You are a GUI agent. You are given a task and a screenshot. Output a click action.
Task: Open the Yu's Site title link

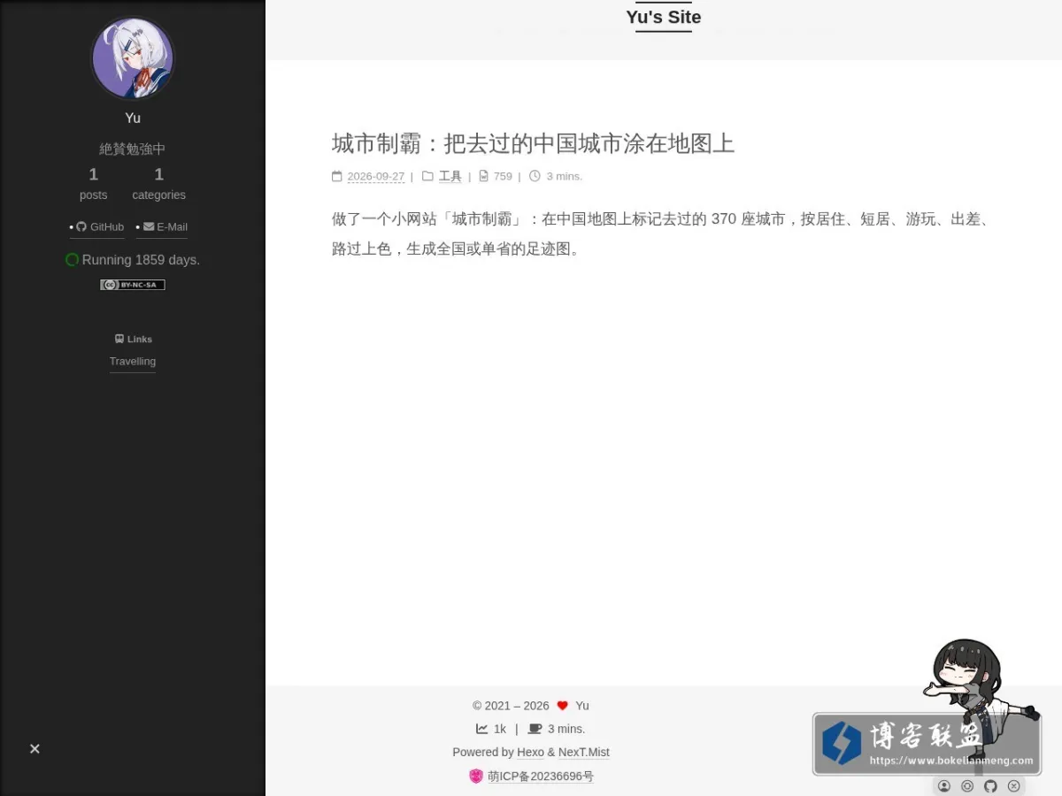pos(664,17)
